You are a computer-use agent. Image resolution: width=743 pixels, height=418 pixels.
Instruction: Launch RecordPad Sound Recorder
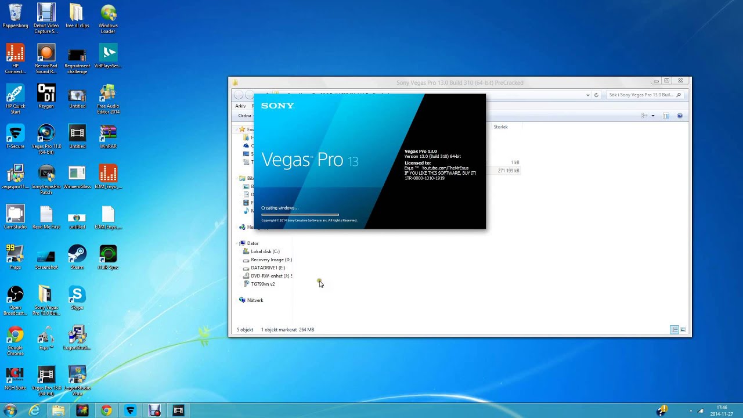(x=46, y=59)
